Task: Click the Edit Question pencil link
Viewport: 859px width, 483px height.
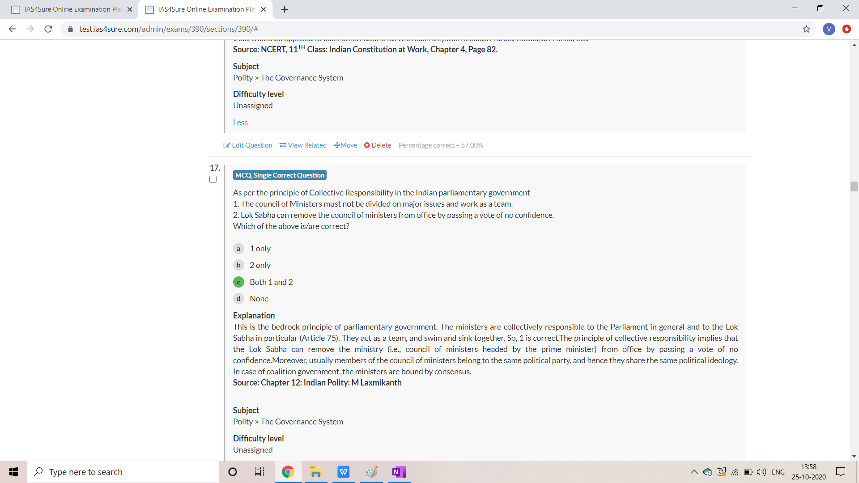Action: 248,145
